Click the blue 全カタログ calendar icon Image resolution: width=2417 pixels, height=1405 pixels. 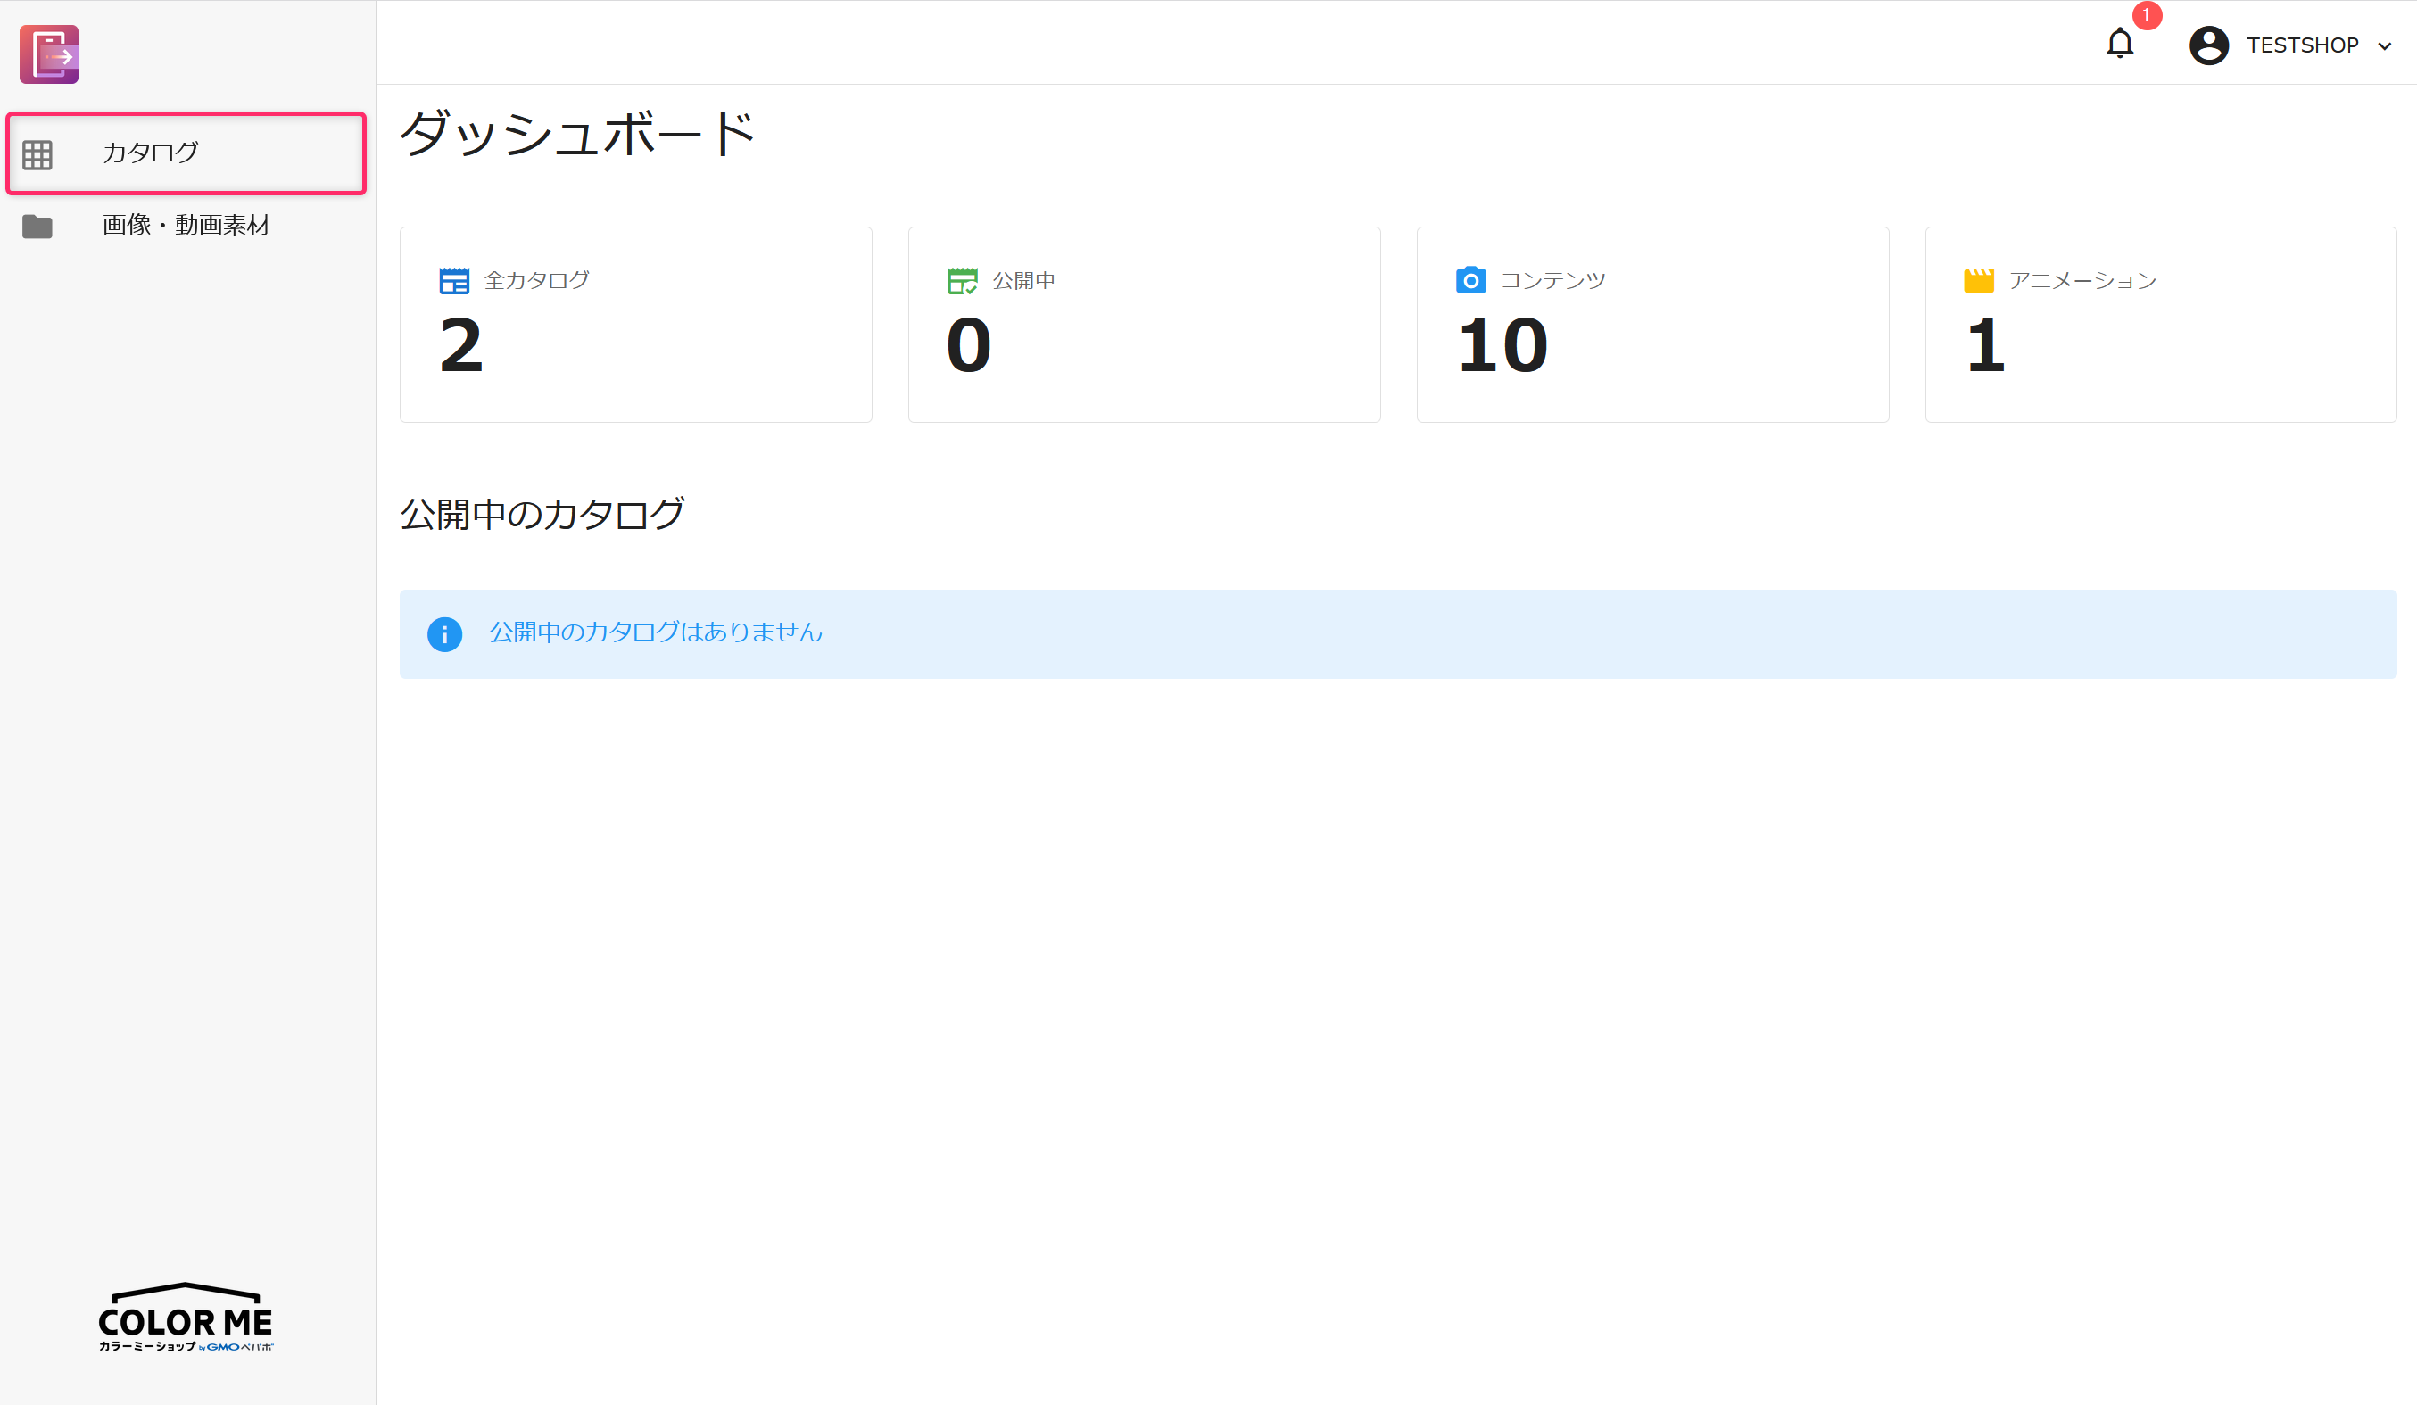pyautogui.click(x=453, y=281)
